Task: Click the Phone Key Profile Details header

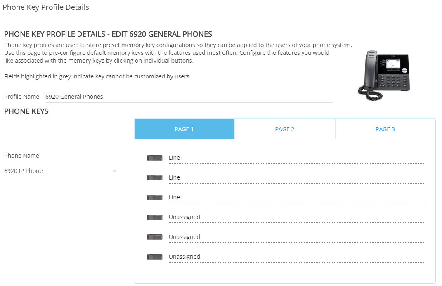Action: point(46,7)
